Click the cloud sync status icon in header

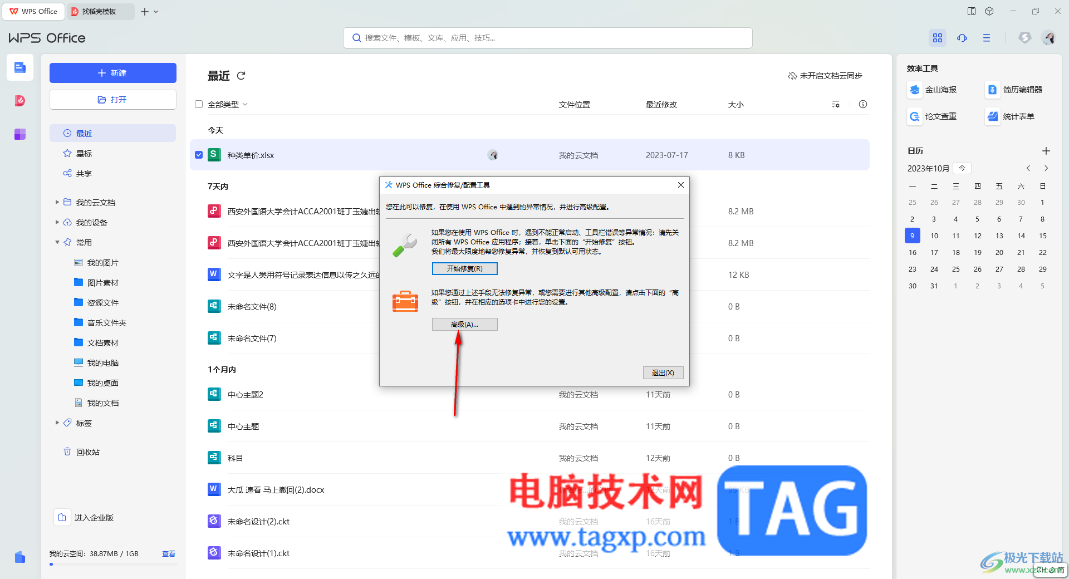pyautogui.click(x=962, y=38)
